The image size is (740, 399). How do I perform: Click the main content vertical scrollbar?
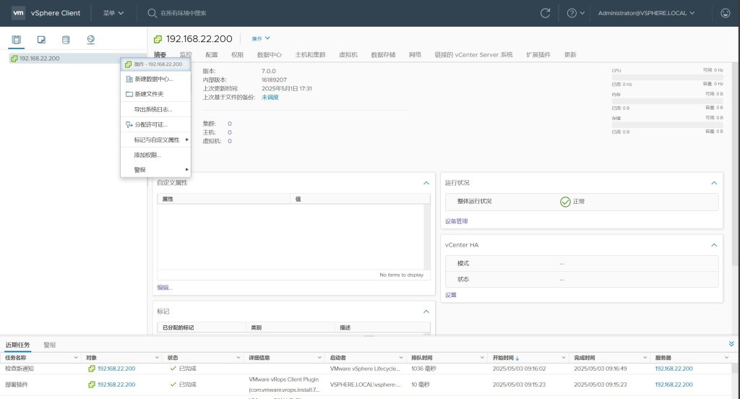735,166
